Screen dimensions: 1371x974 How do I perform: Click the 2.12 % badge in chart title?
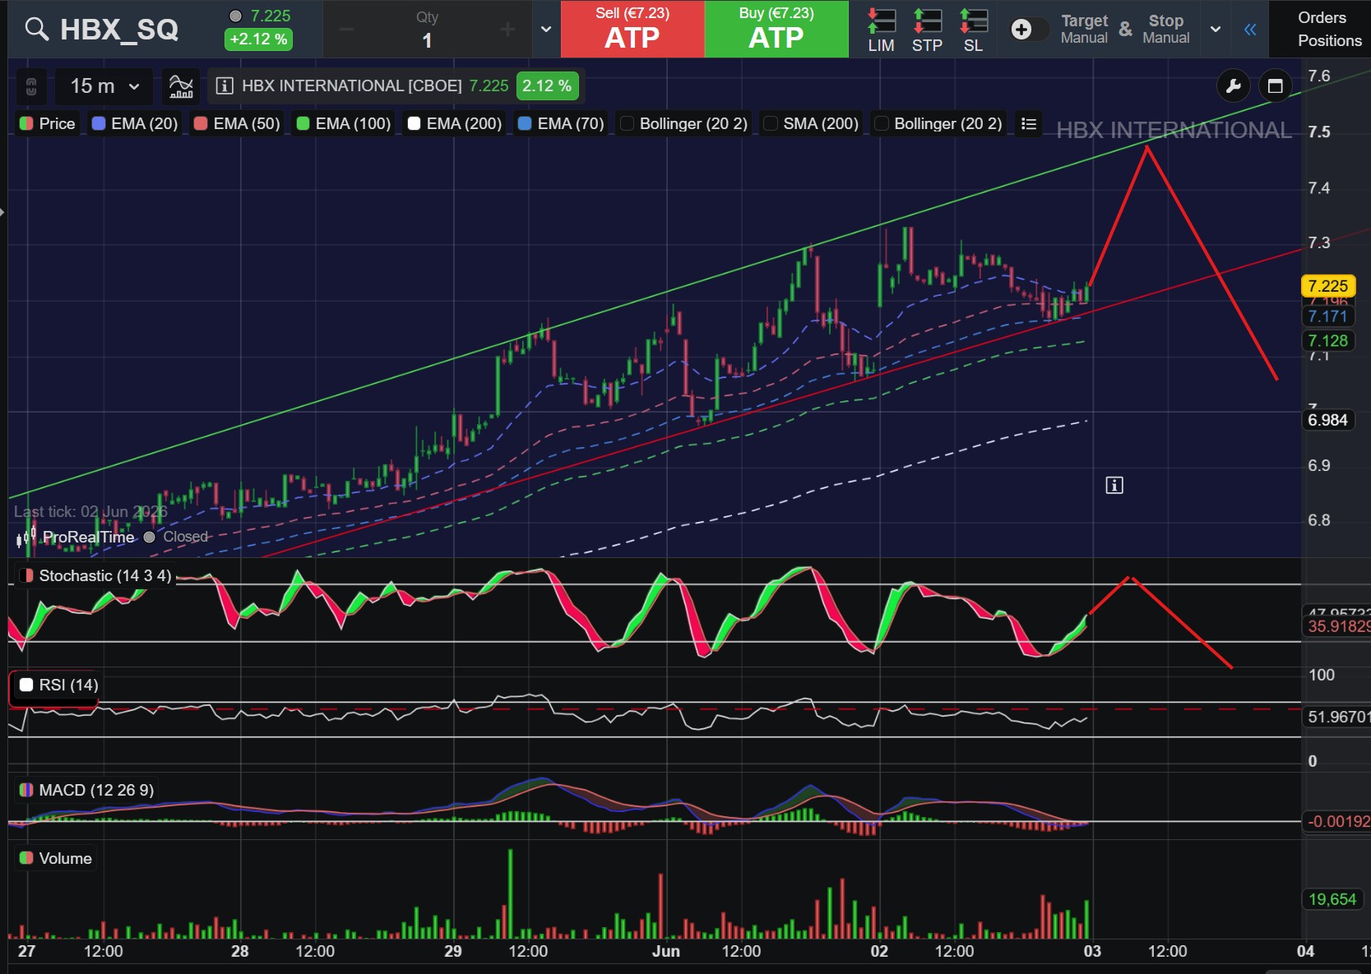(547, 85)
